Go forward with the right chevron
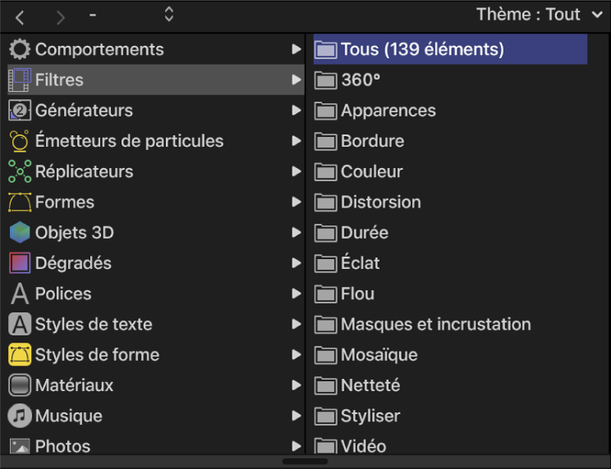 60,16
